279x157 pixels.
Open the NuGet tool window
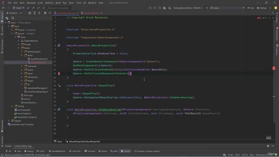103,151
